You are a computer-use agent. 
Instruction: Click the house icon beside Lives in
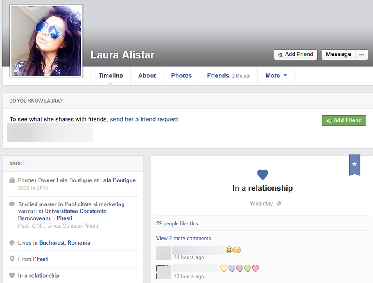pos(12,243)
